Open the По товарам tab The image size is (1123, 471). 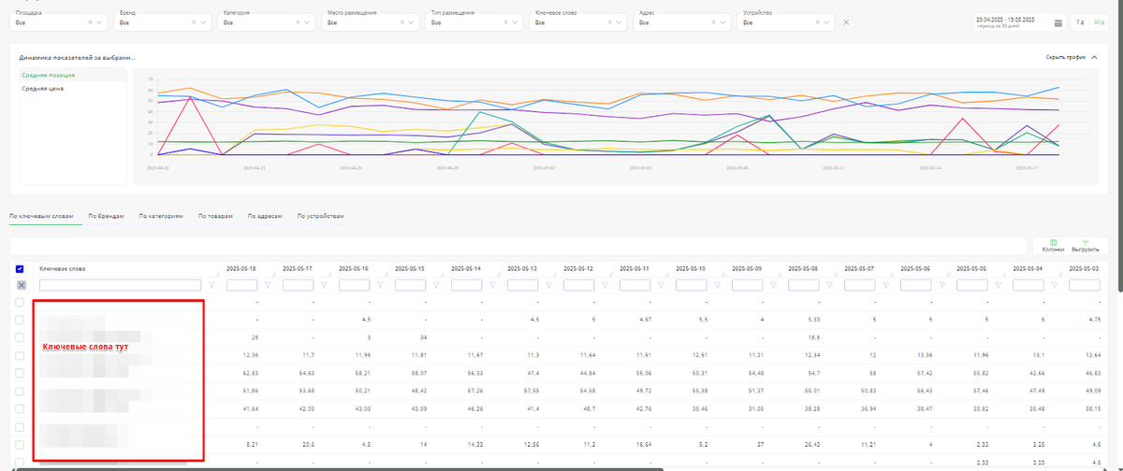(x=214, y=216)
